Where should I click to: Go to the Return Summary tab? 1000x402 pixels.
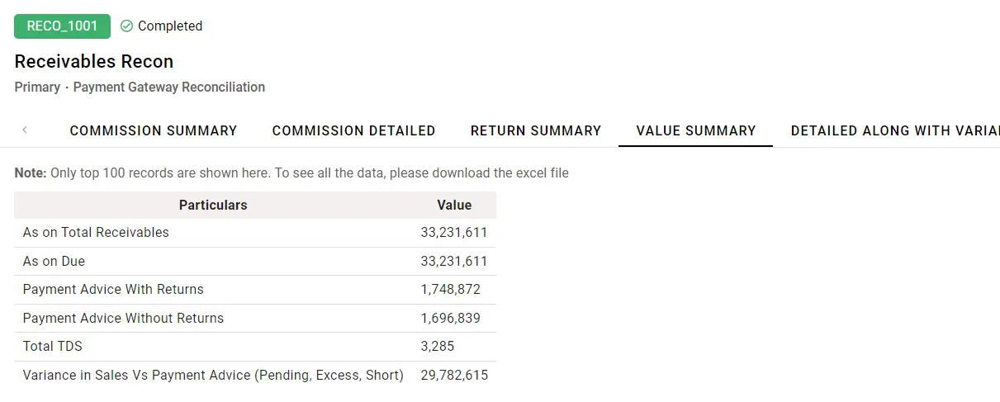pos(536,130)
